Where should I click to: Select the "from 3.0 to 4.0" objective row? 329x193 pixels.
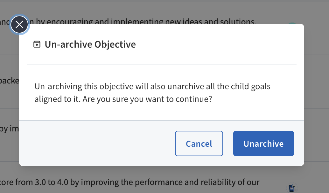[64, 183]
